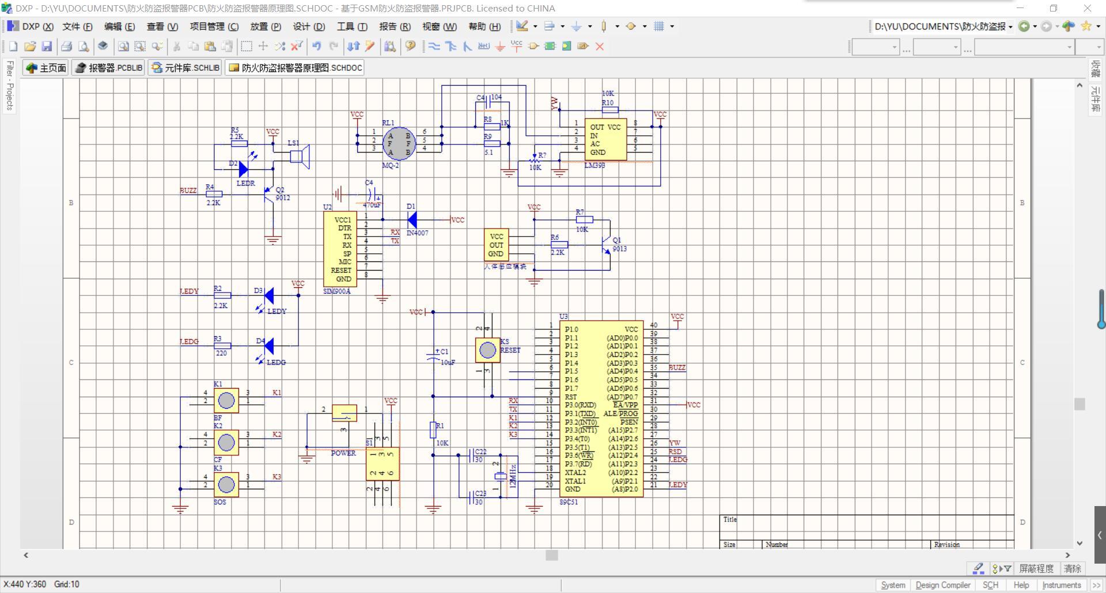The width and height of the screenshot is (1106, 593).
Task: Open the SCH panel button
Action: coord(990,585)
